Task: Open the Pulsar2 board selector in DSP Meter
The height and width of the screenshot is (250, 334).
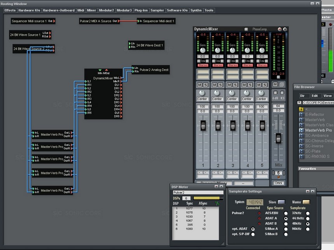Action: (x=198, y=192)
